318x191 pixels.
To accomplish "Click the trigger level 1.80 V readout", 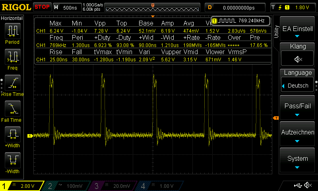I will [x=302, y=8].
